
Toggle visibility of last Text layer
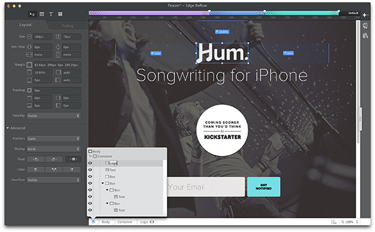90,210
